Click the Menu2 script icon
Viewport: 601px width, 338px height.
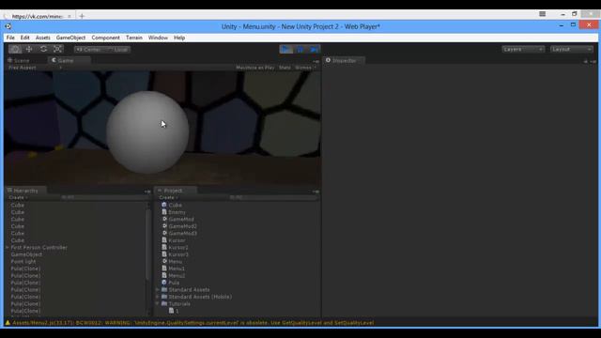pyautogui.click(x=164, y=275)
